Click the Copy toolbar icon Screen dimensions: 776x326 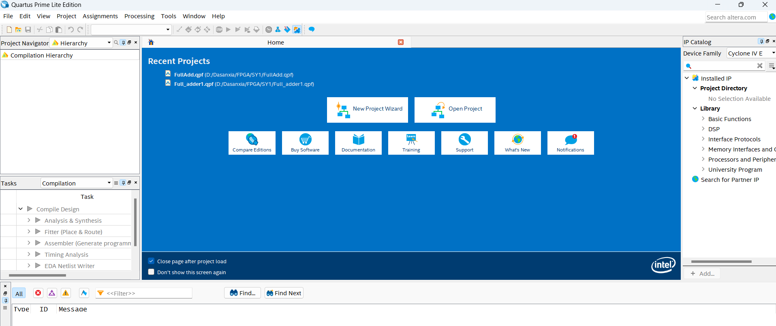point(49,30)
